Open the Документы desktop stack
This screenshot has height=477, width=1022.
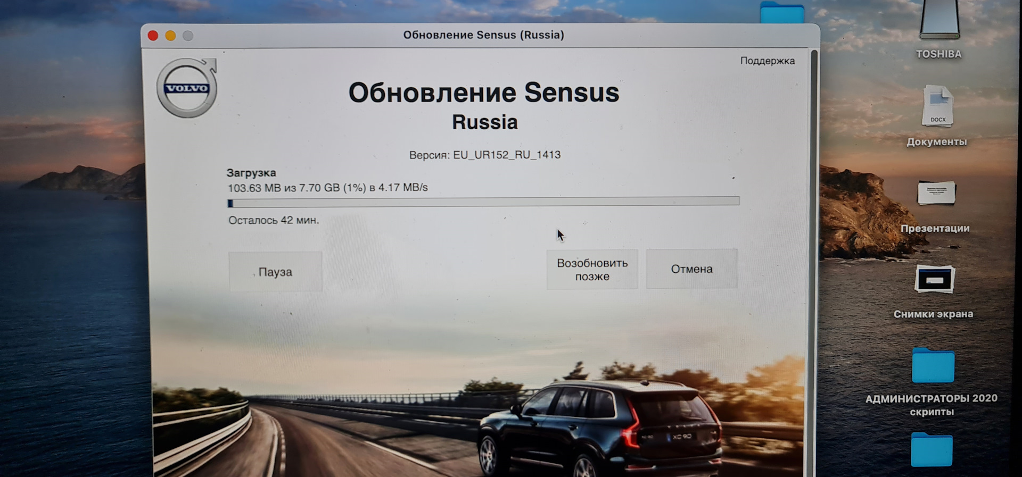pos(937,106)
